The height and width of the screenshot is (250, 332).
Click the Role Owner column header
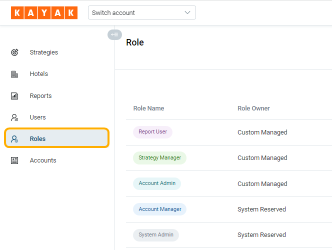tap(253, 108)
